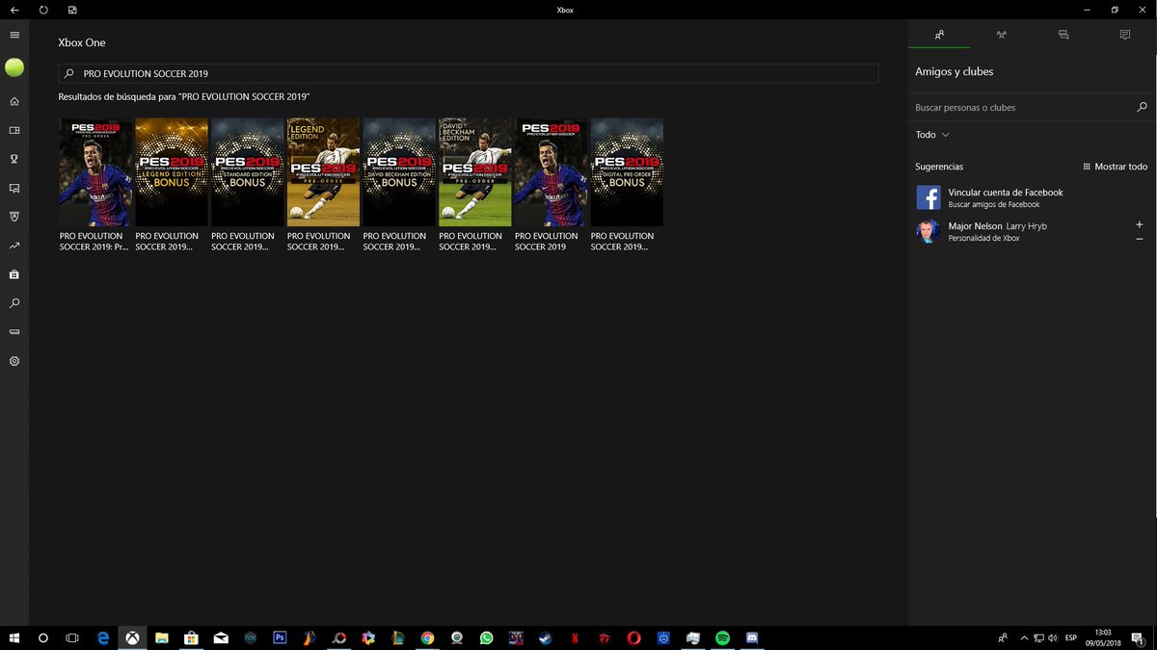
Task: Open Achievements trophy icon in sidebar
Action: (14, 159)
